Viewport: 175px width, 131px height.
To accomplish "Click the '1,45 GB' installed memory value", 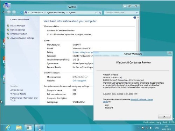I will click(x=76, y=60).
